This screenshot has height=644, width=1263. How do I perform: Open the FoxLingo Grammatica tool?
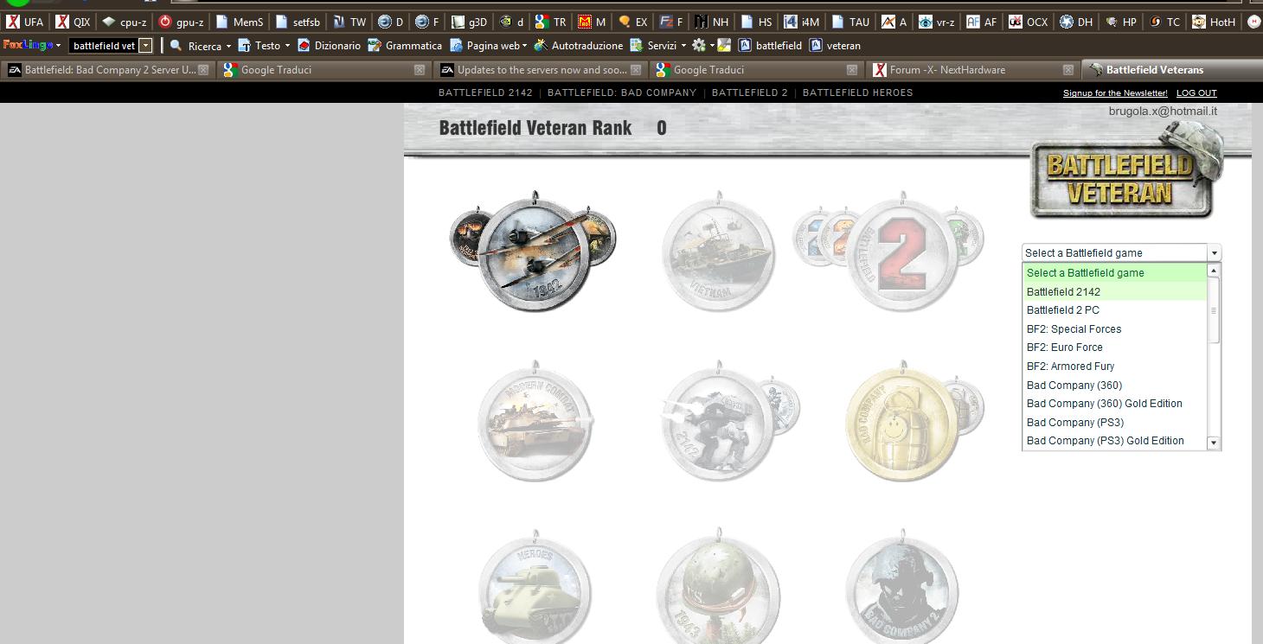(x=404, y=45)
